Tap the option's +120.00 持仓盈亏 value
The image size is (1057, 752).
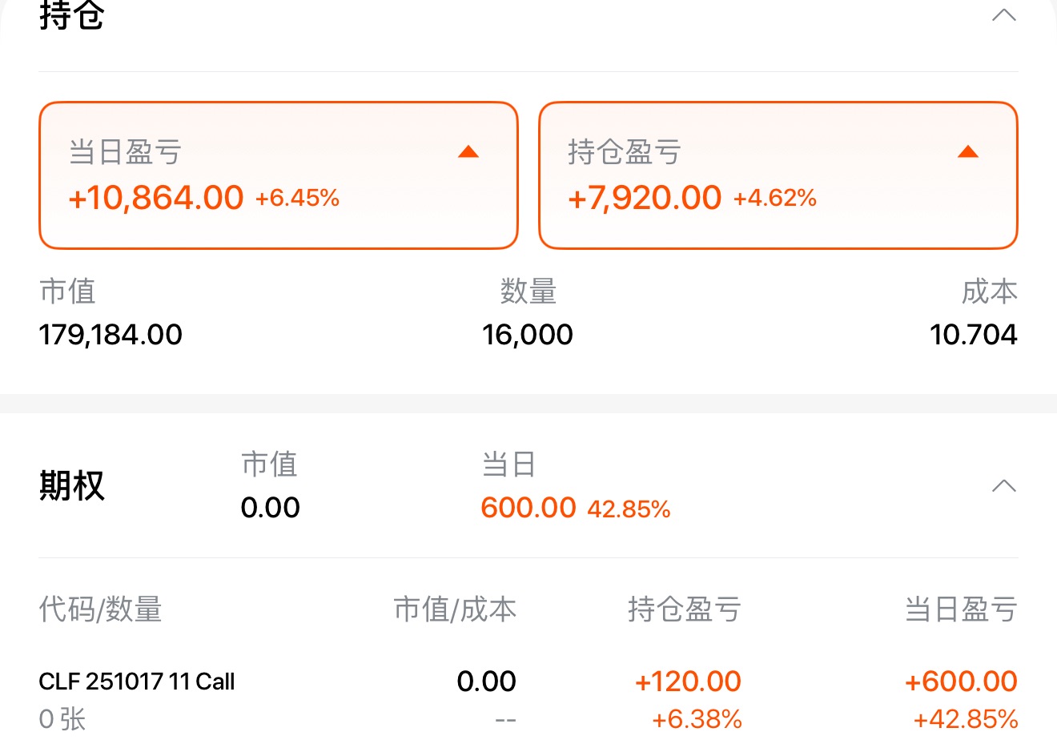point(688,682)
